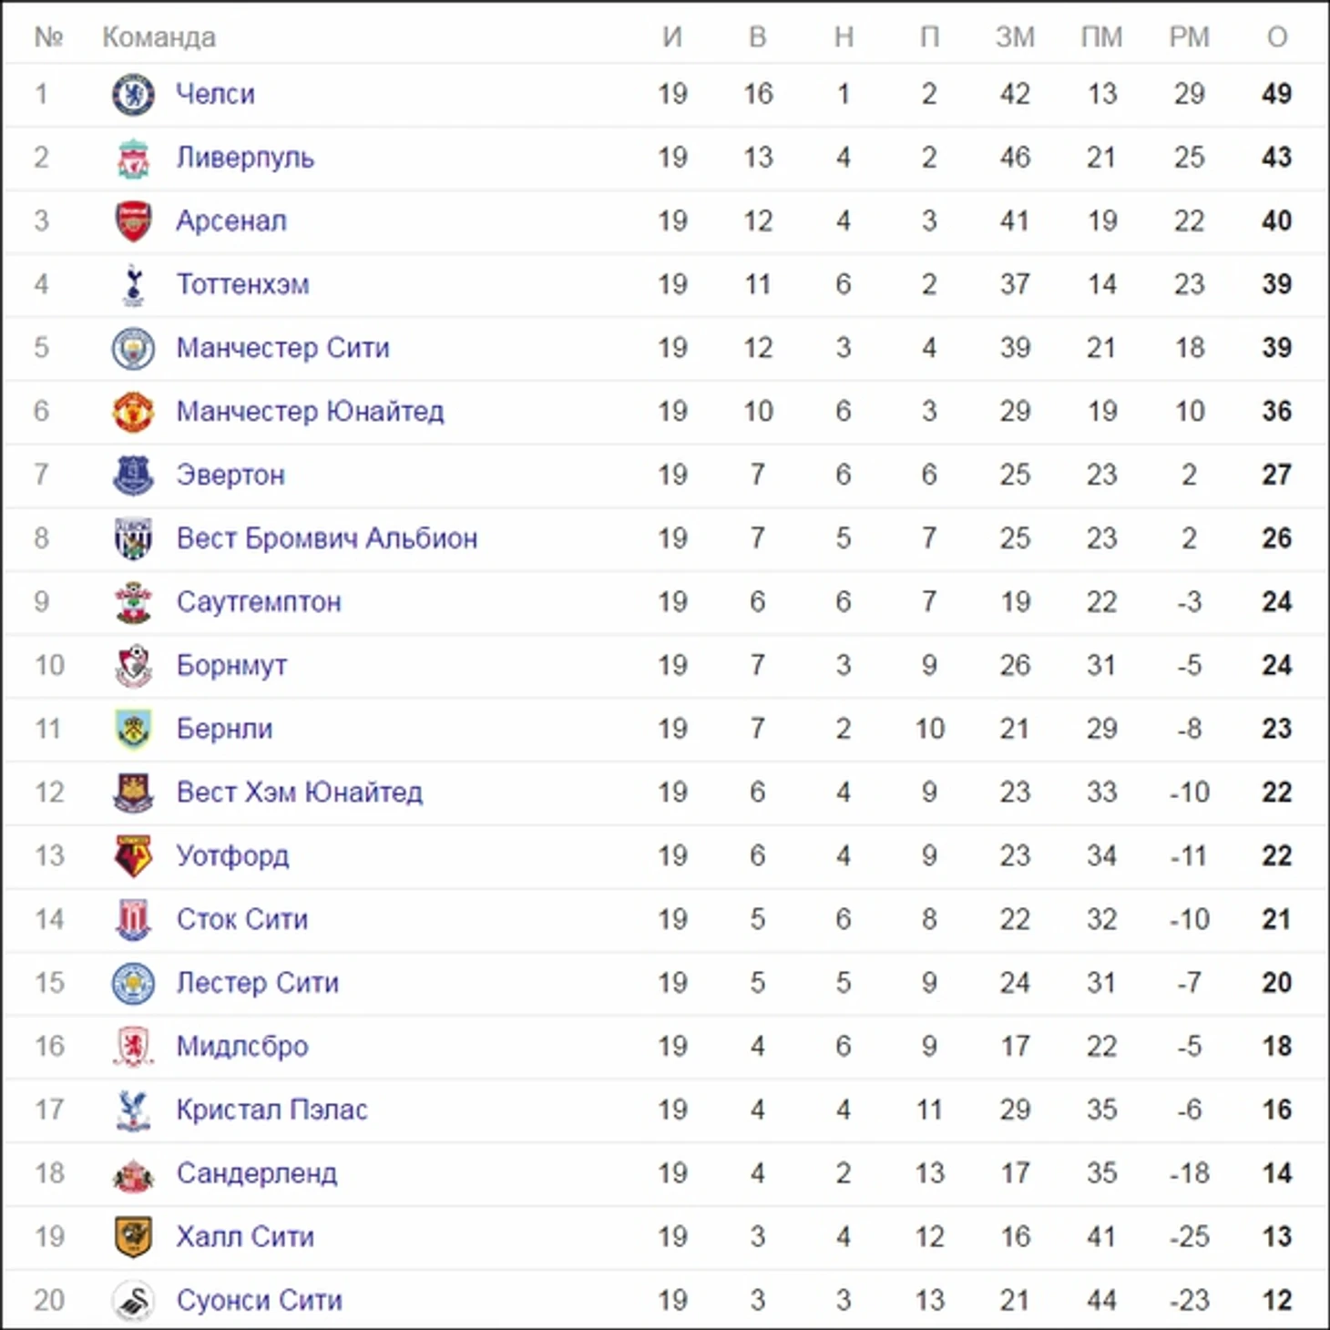This screenshot has width=1330, height=1330.
Task: Click the О points column header
Action: coord(1277,37)
